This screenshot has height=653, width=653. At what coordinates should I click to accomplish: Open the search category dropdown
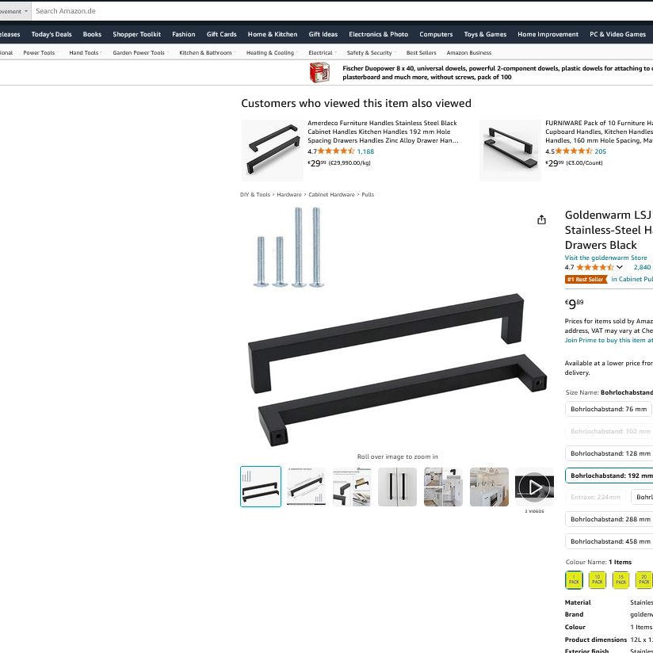click(14, 11)
